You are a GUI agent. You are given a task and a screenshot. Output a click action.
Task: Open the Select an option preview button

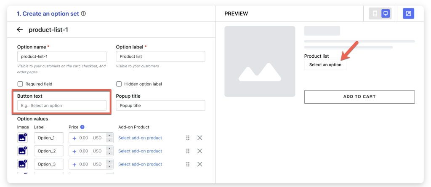325,65
